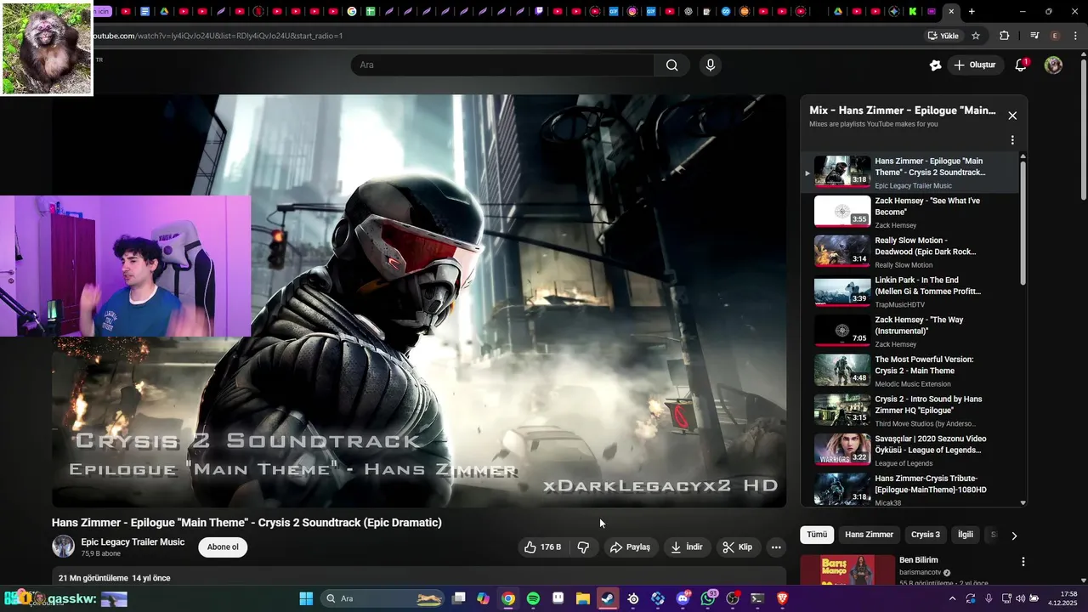Click the video title Hans Zimmer - Epilogue

pyautogui.click(x=246, y=523)
